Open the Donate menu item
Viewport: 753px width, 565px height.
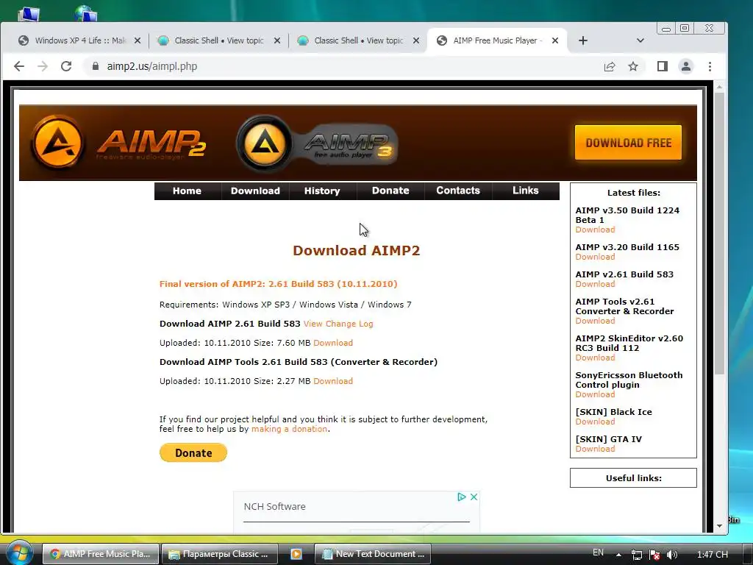(x=390, y=191)
